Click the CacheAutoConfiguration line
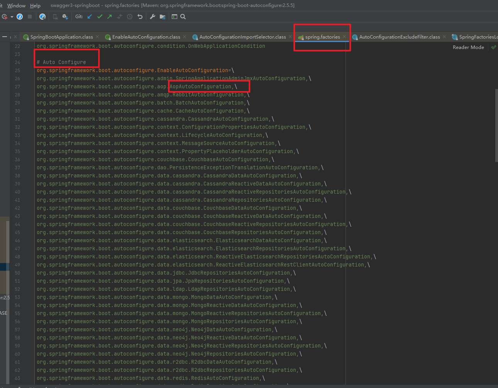This screenshot has height=388, width=498. point(143,111)
